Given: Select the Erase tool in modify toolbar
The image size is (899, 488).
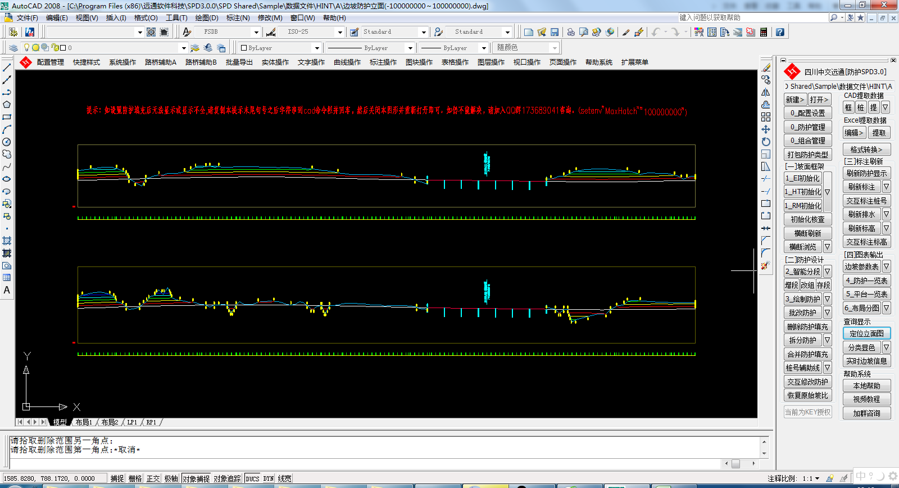Looking at the screenshot, I should click(766, 67).
